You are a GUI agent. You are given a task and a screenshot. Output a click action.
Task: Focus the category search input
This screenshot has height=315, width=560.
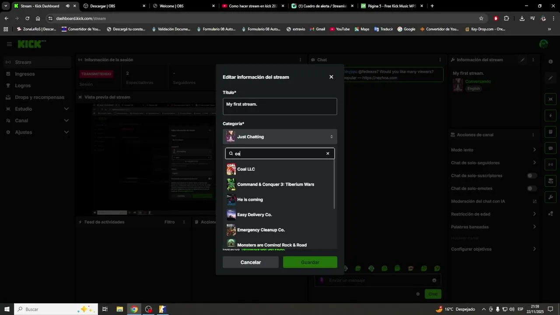coord(280,154)
